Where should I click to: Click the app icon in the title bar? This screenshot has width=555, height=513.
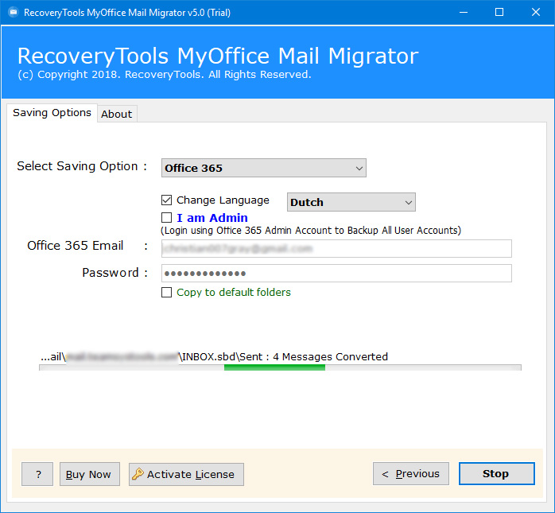[x=13, y=13]
